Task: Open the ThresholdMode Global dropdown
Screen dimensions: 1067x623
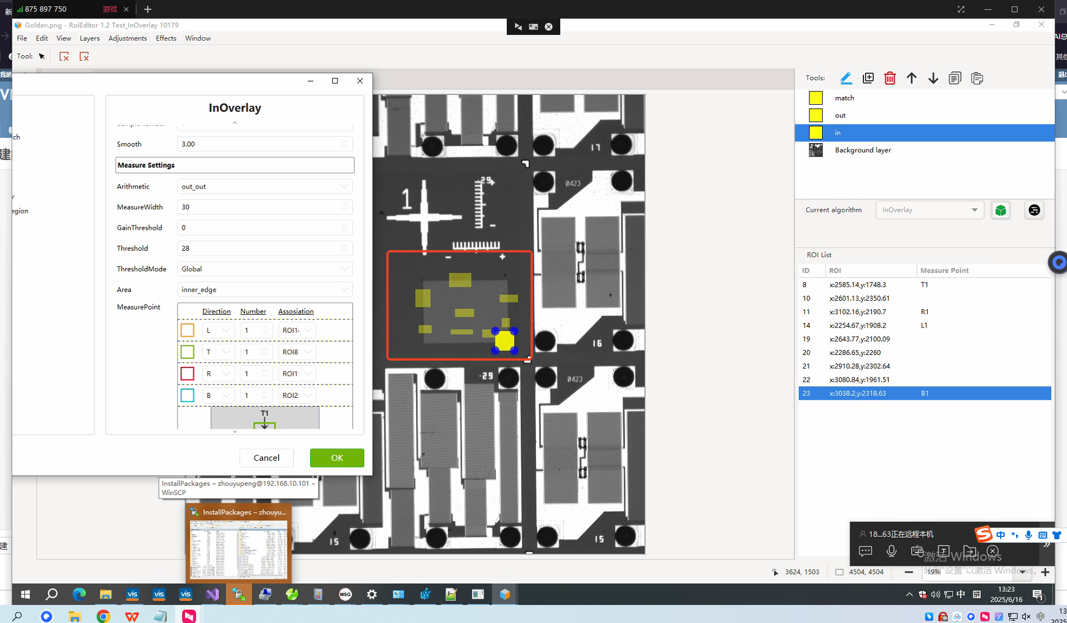Action: tap(265, 269)
